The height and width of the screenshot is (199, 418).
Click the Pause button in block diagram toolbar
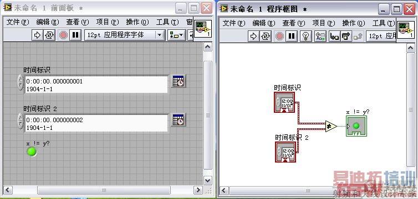pos(292,36)
